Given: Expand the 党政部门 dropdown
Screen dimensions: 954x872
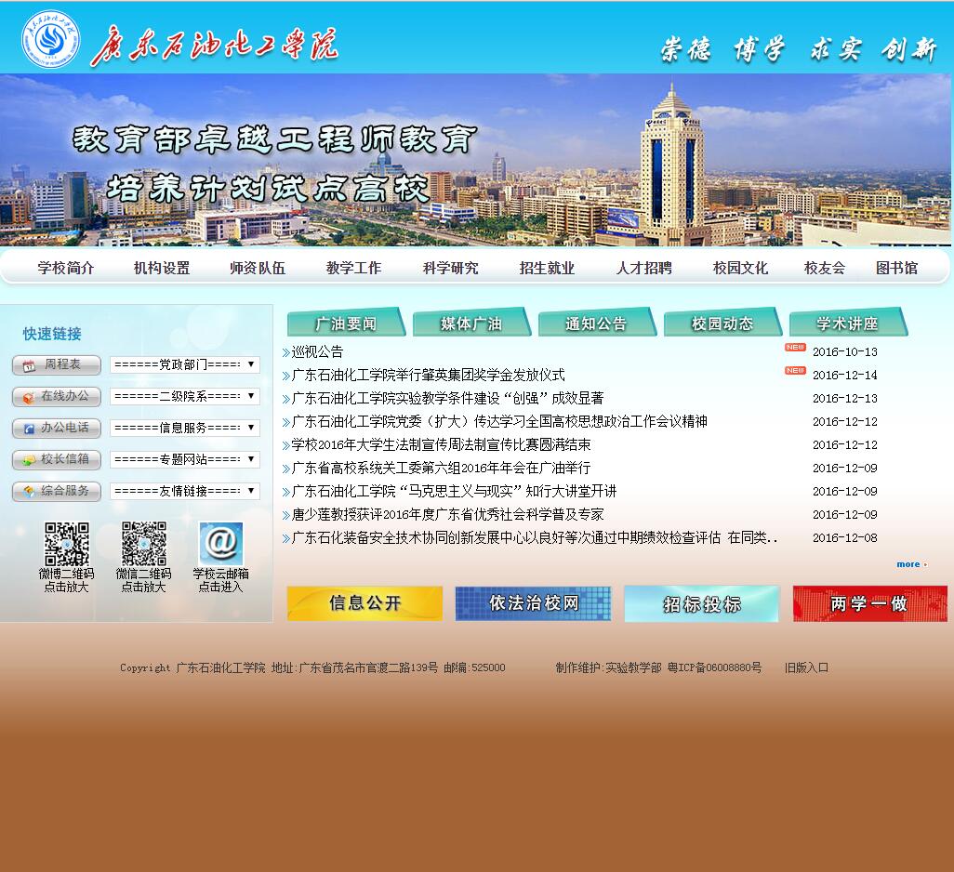Looking at the screenshot, I should point(185,364).
